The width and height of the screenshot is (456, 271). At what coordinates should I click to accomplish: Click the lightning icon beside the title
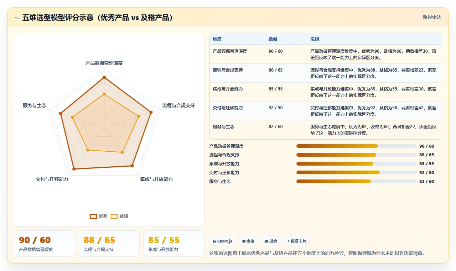tap(17, 18)
